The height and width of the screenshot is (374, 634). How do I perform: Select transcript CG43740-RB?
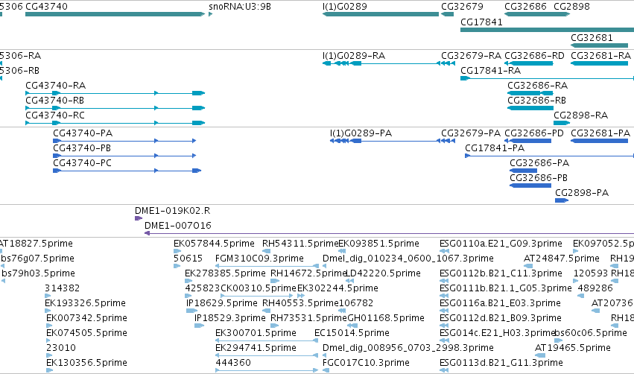115,108
